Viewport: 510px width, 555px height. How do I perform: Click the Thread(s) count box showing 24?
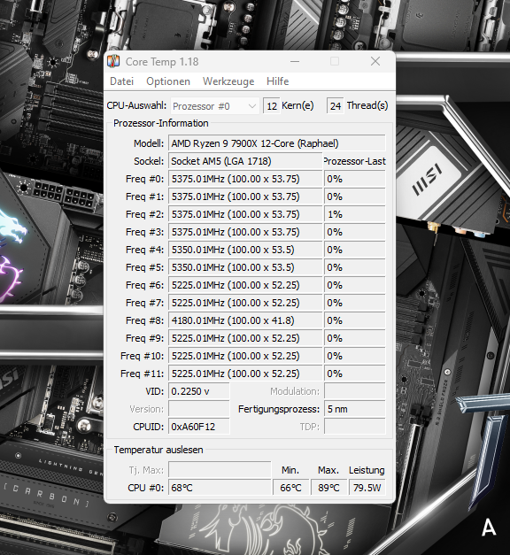tap(336, 106)
